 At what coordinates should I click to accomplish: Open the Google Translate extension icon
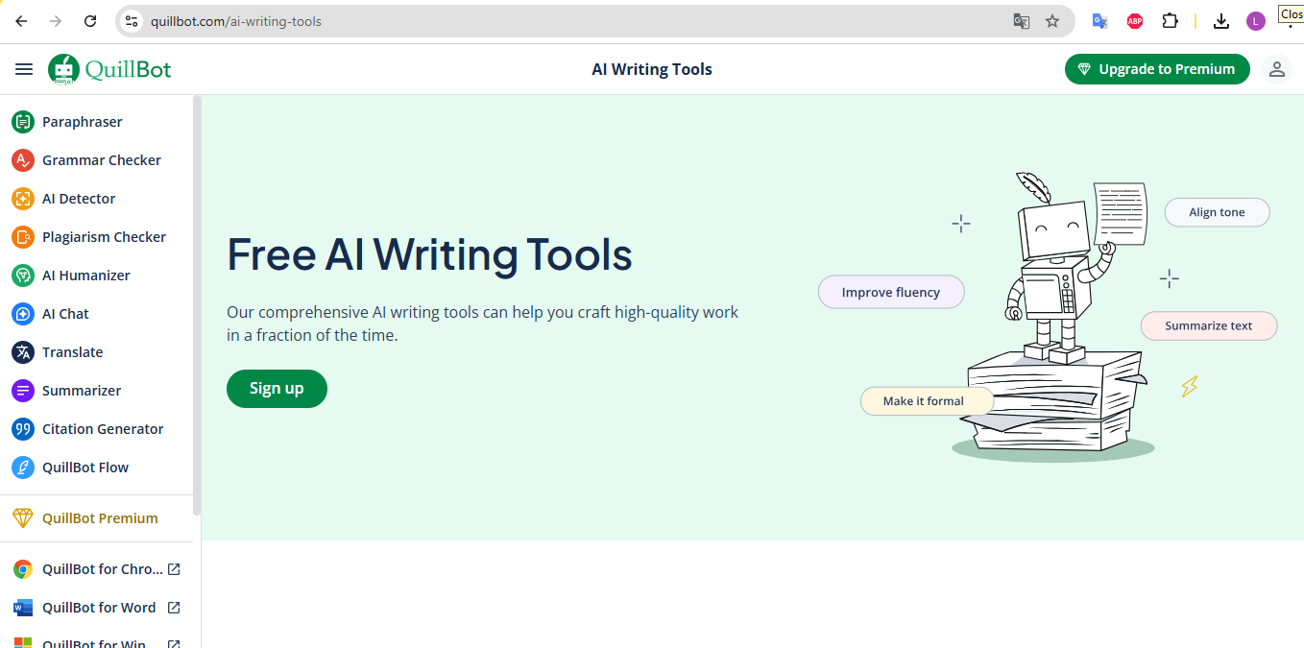pos(1100,21)
